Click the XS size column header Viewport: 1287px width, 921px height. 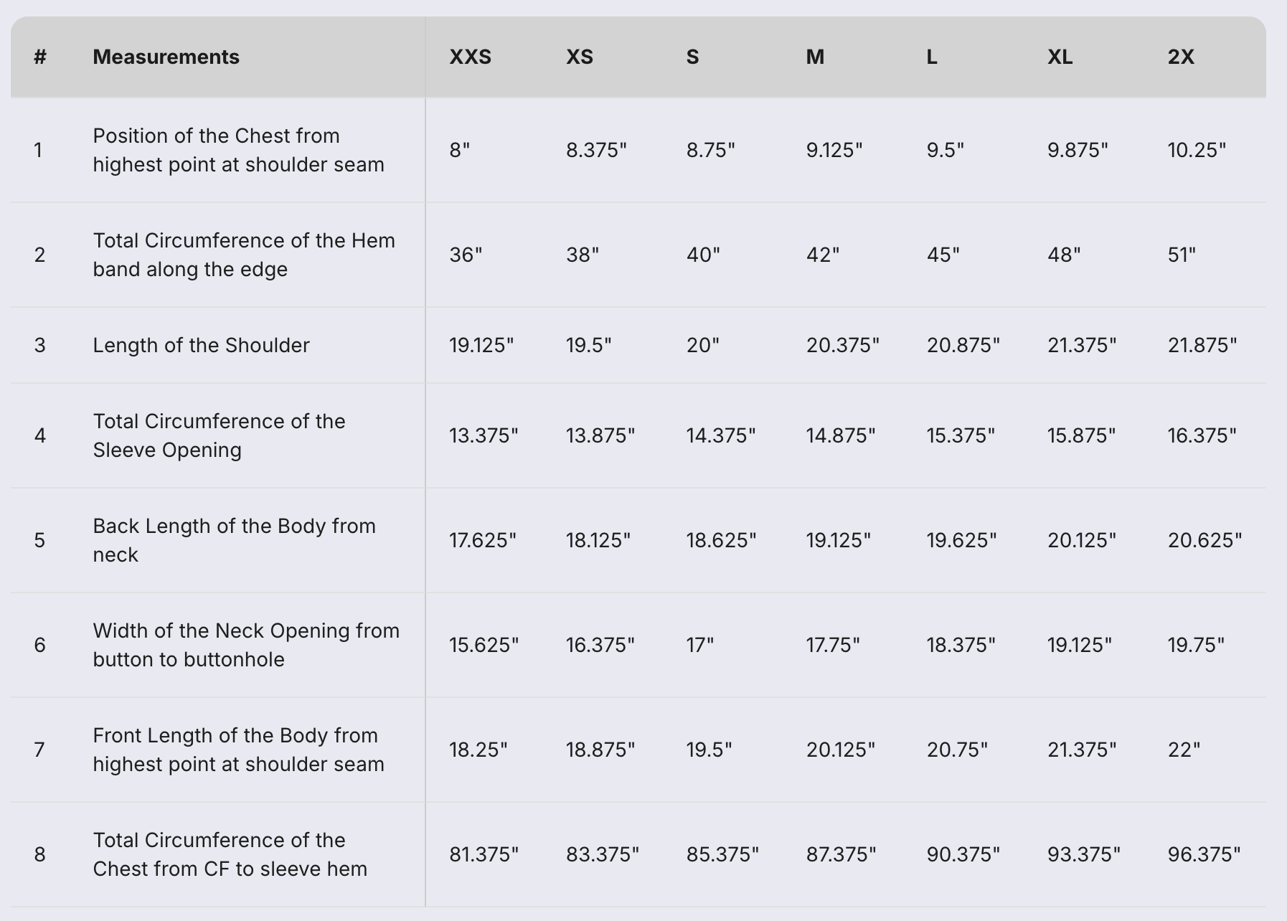pos(579,57)
